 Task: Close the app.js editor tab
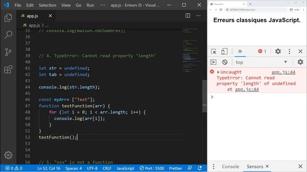tap(50, 16)
